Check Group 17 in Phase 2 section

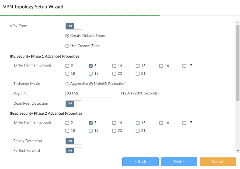click(x=184, y=123)
